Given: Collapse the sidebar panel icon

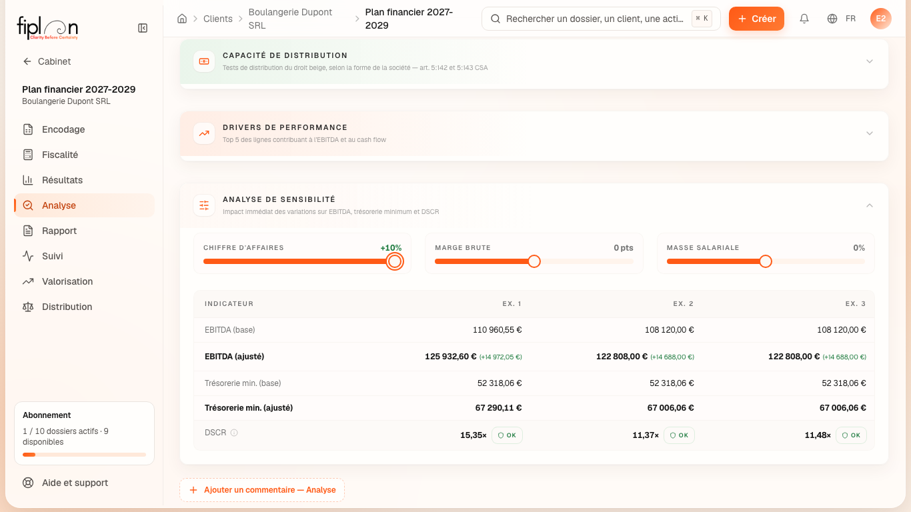Looking at the screenshot, I should tap(143, 28).
